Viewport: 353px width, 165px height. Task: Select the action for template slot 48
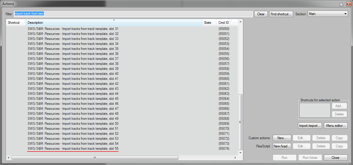click(x=73, y=114)
